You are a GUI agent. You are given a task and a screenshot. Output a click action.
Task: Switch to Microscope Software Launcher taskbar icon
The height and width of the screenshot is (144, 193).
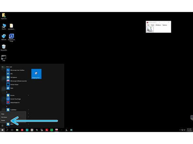point(56,130)
